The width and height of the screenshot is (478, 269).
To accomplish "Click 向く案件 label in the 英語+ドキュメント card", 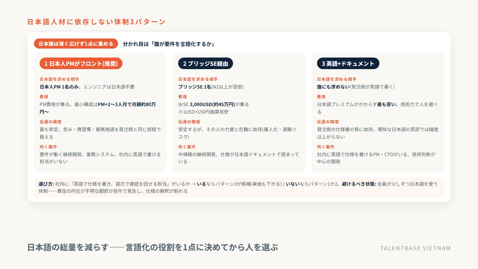I will click(x=326, y=147).
